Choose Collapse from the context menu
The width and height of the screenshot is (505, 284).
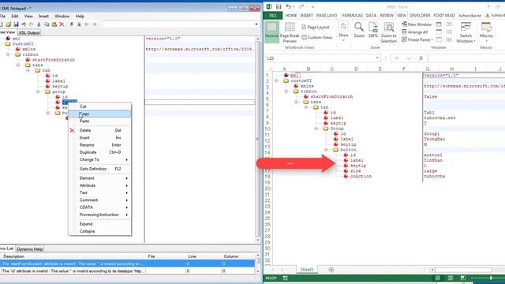(x=100, y=231)
